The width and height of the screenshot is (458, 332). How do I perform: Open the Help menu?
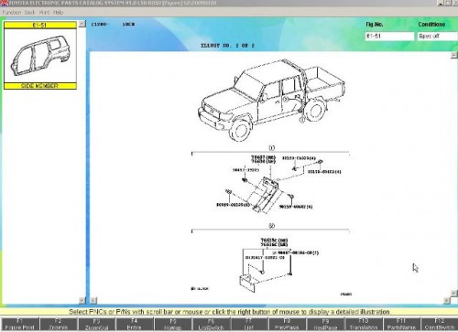click(58, 13)
